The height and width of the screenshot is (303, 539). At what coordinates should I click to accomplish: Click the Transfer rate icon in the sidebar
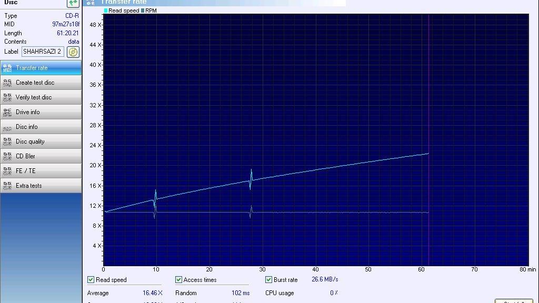(7, 68)
